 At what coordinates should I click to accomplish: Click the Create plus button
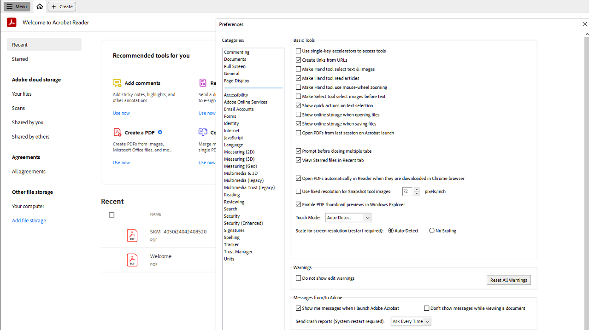(x=62, y=6)
